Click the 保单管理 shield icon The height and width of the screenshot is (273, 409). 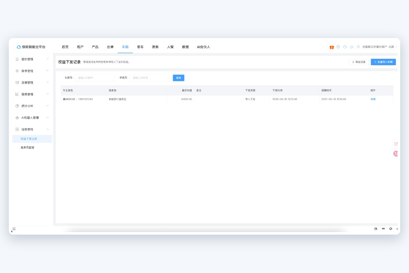pos(17,71)
